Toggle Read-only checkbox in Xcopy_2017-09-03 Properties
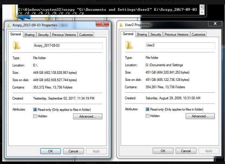 [x=35, y=110]
